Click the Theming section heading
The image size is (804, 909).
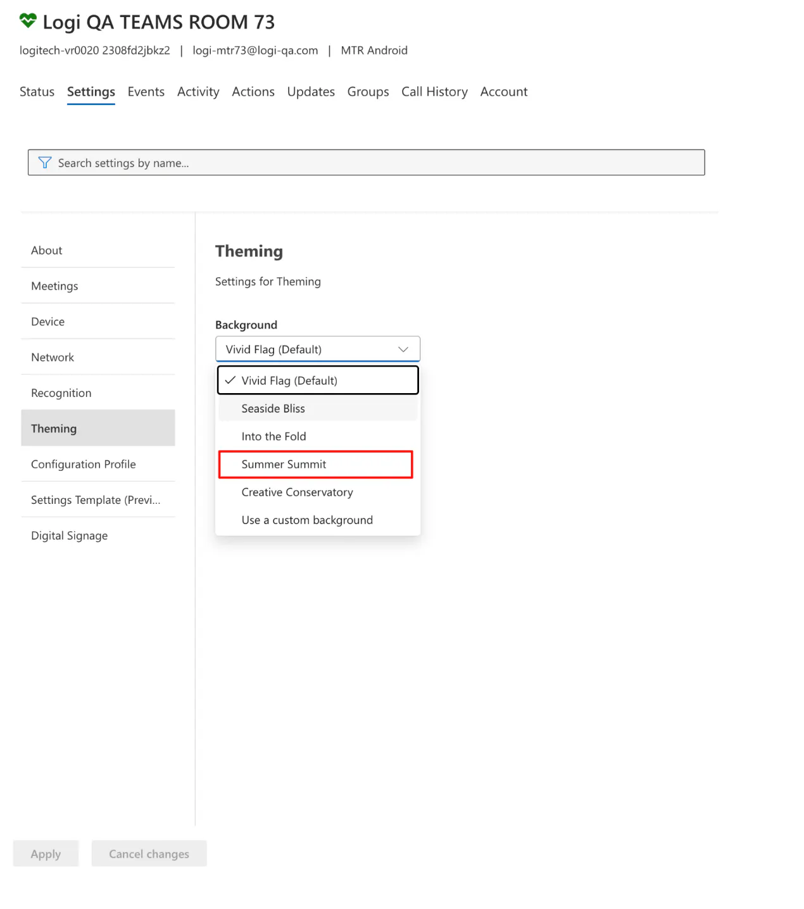pyautogui.click(x=249, y=251)
